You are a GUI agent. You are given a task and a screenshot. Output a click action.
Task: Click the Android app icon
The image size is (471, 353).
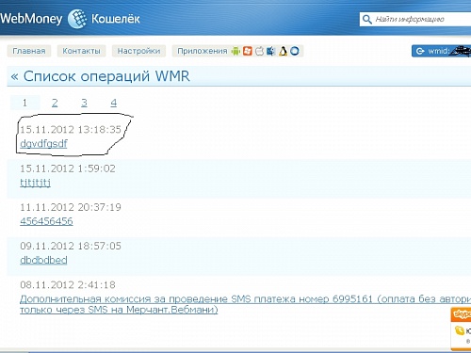235,51
